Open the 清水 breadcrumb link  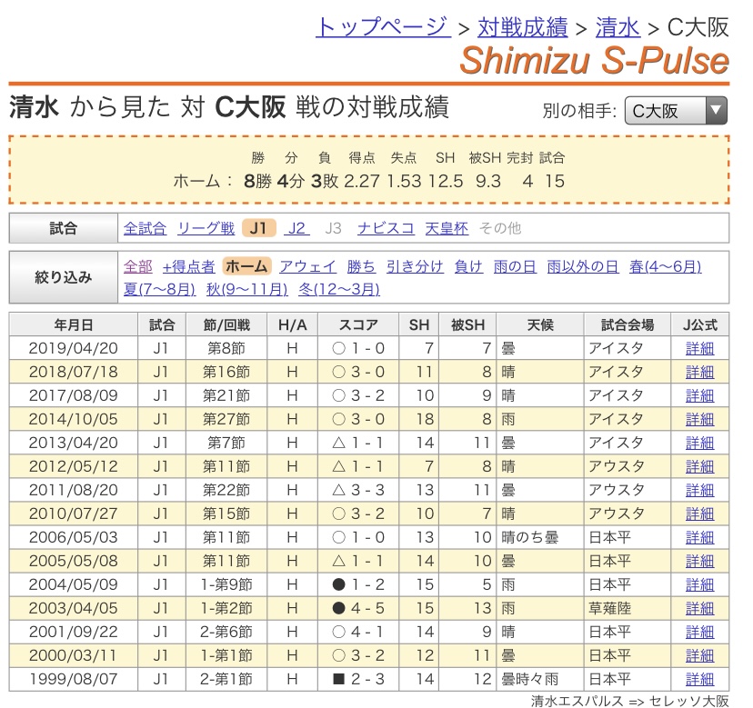click(x=617, y=26)
